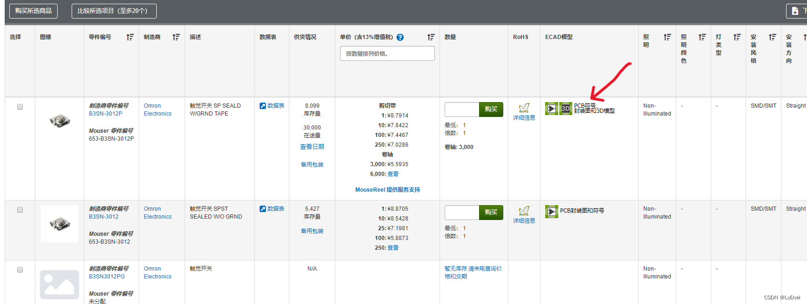Viewport: 807px width, 304px height.
Task: Click 查看日期 link for in-transit stock
Action: [312, 147]
